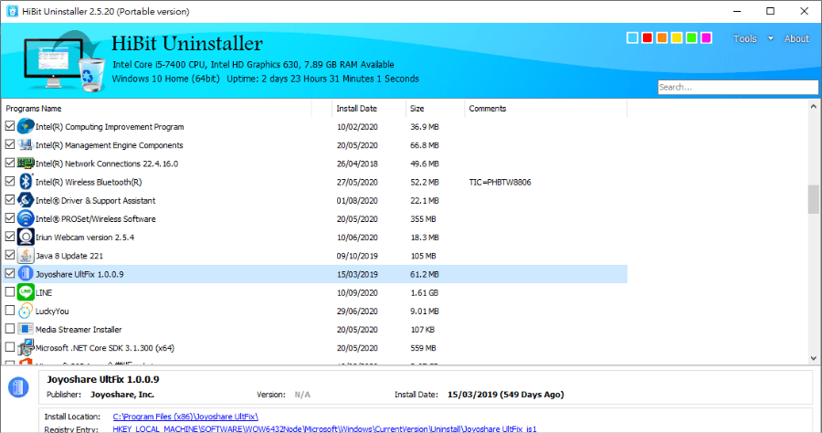Screen dimensions: 822x433
Task: Click the HiBit title bar app icon
Action: point(12,11)
